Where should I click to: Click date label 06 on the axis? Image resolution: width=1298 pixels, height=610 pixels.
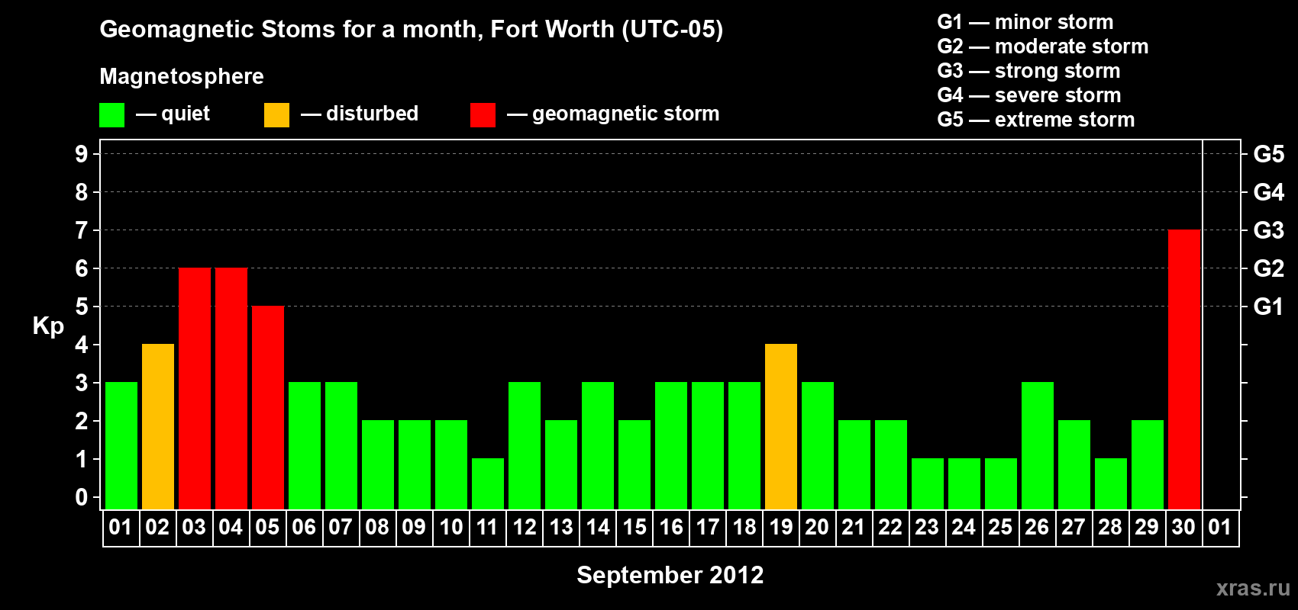(x=304, y=528)
